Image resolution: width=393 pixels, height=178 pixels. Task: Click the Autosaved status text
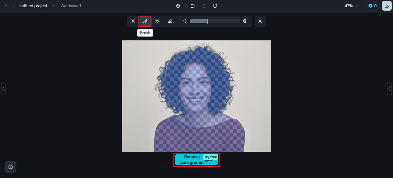[71, 6]
